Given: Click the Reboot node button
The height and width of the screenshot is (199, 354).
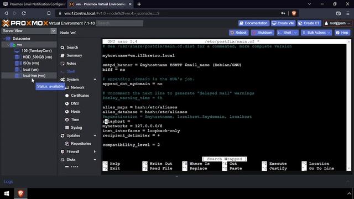Looking at the screenshot, I should click(x=238, y=33).
